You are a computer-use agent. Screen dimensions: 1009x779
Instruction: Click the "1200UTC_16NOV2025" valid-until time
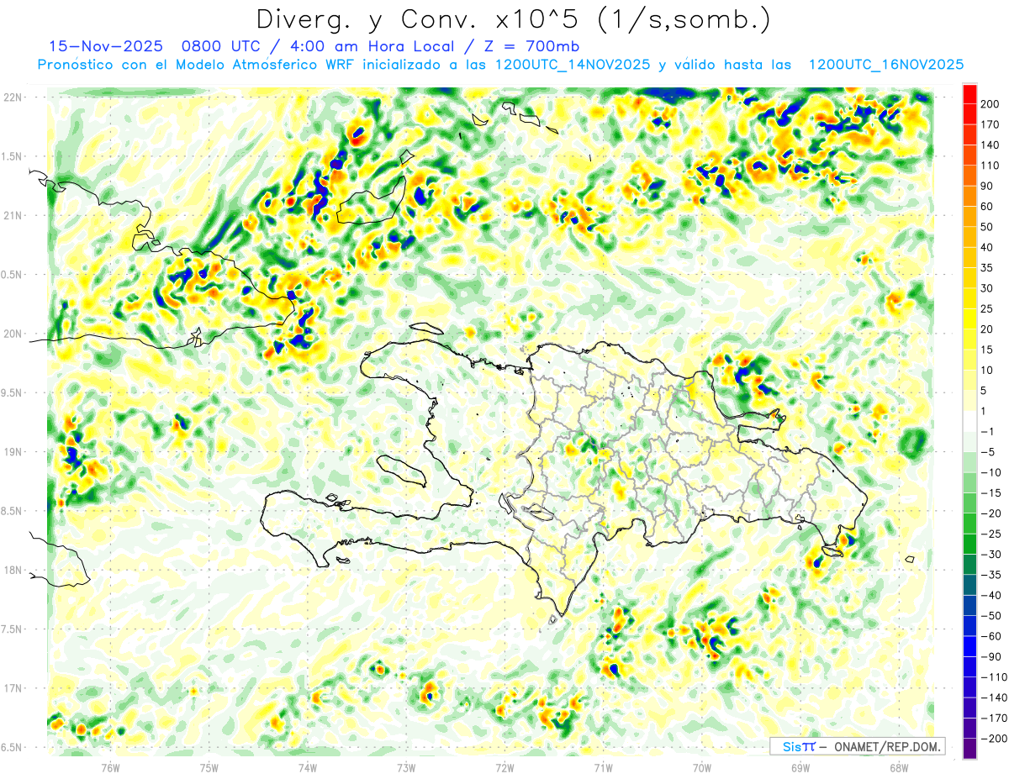coord(885,65)
